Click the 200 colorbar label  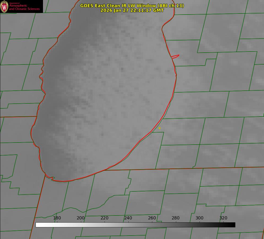pyautogui.click(x=81, y=218)
